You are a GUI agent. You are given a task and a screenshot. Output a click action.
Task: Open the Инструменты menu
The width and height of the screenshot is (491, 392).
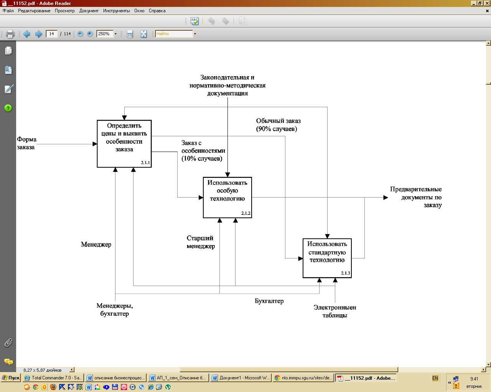tap(117, 11)
